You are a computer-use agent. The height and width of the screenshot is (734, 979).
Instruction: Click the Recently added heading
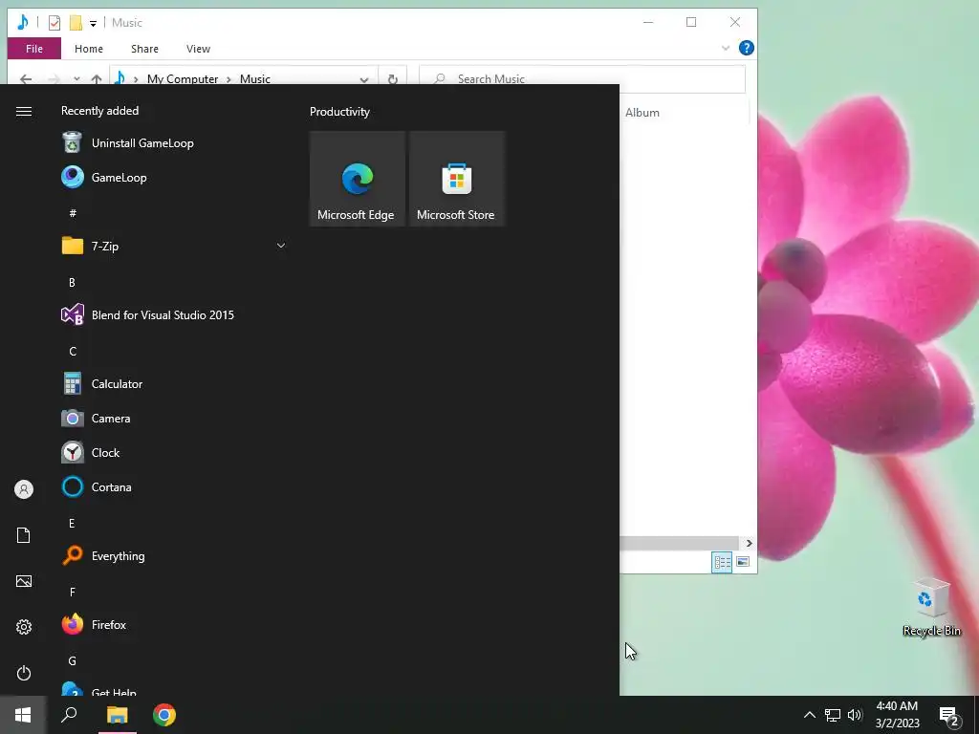coord(99,111)
